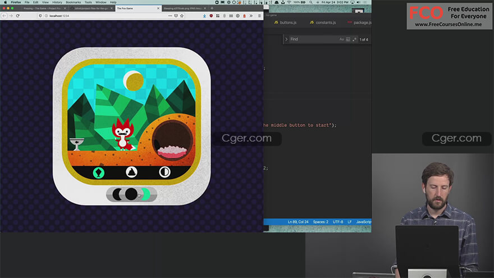Open the package.json editor tab
Image resolution: width=494 pixels, height=278 pixels.
[x=359, y=22]
